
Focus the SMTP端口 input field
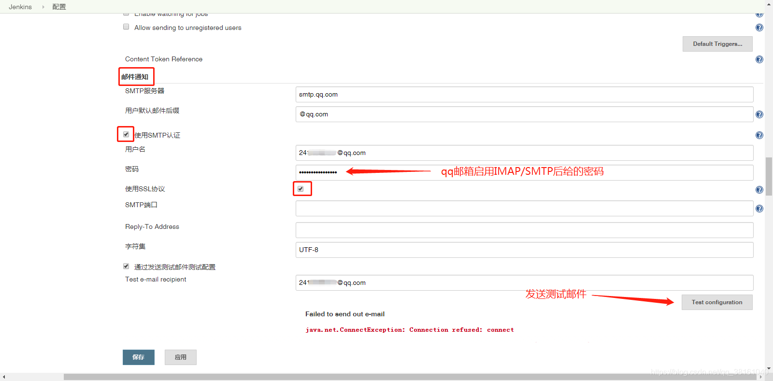[525, 209]
